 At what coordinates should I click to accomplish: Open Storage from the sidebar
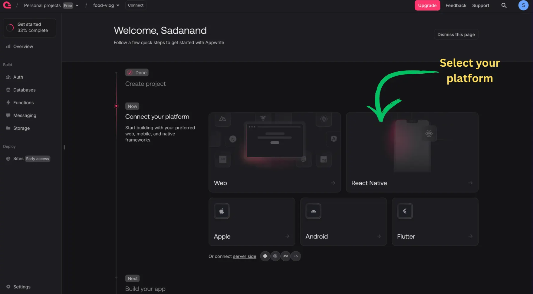pyautogui.click(x=21, y=128)
